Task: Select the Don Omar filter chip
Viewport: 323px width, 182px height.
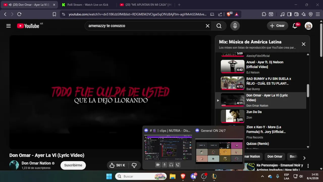Action: point(275,156)
